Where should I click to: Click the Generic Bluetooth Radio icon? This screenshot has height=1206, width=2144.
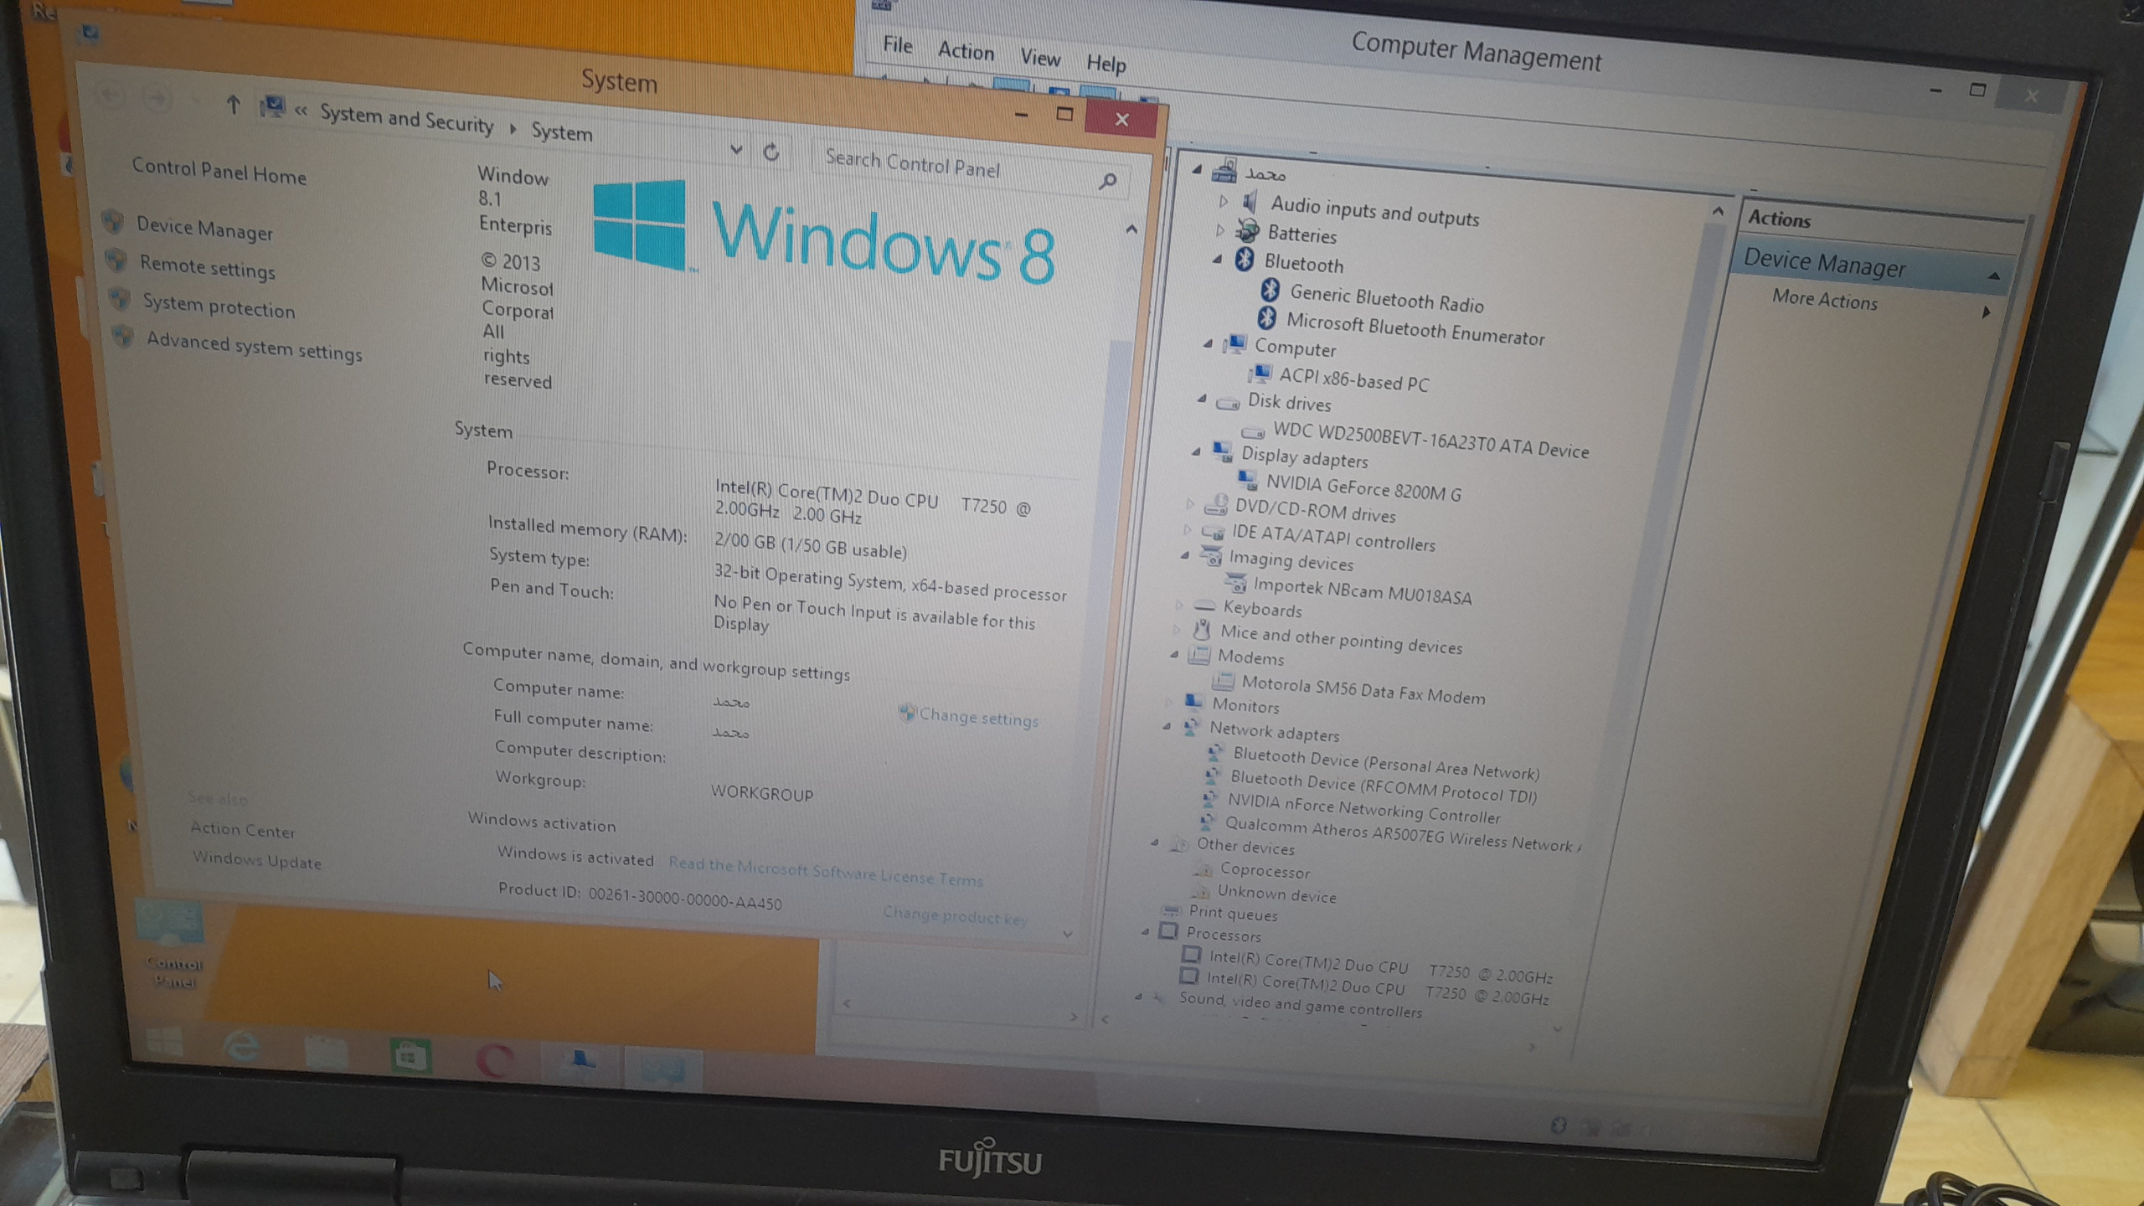1270,291
